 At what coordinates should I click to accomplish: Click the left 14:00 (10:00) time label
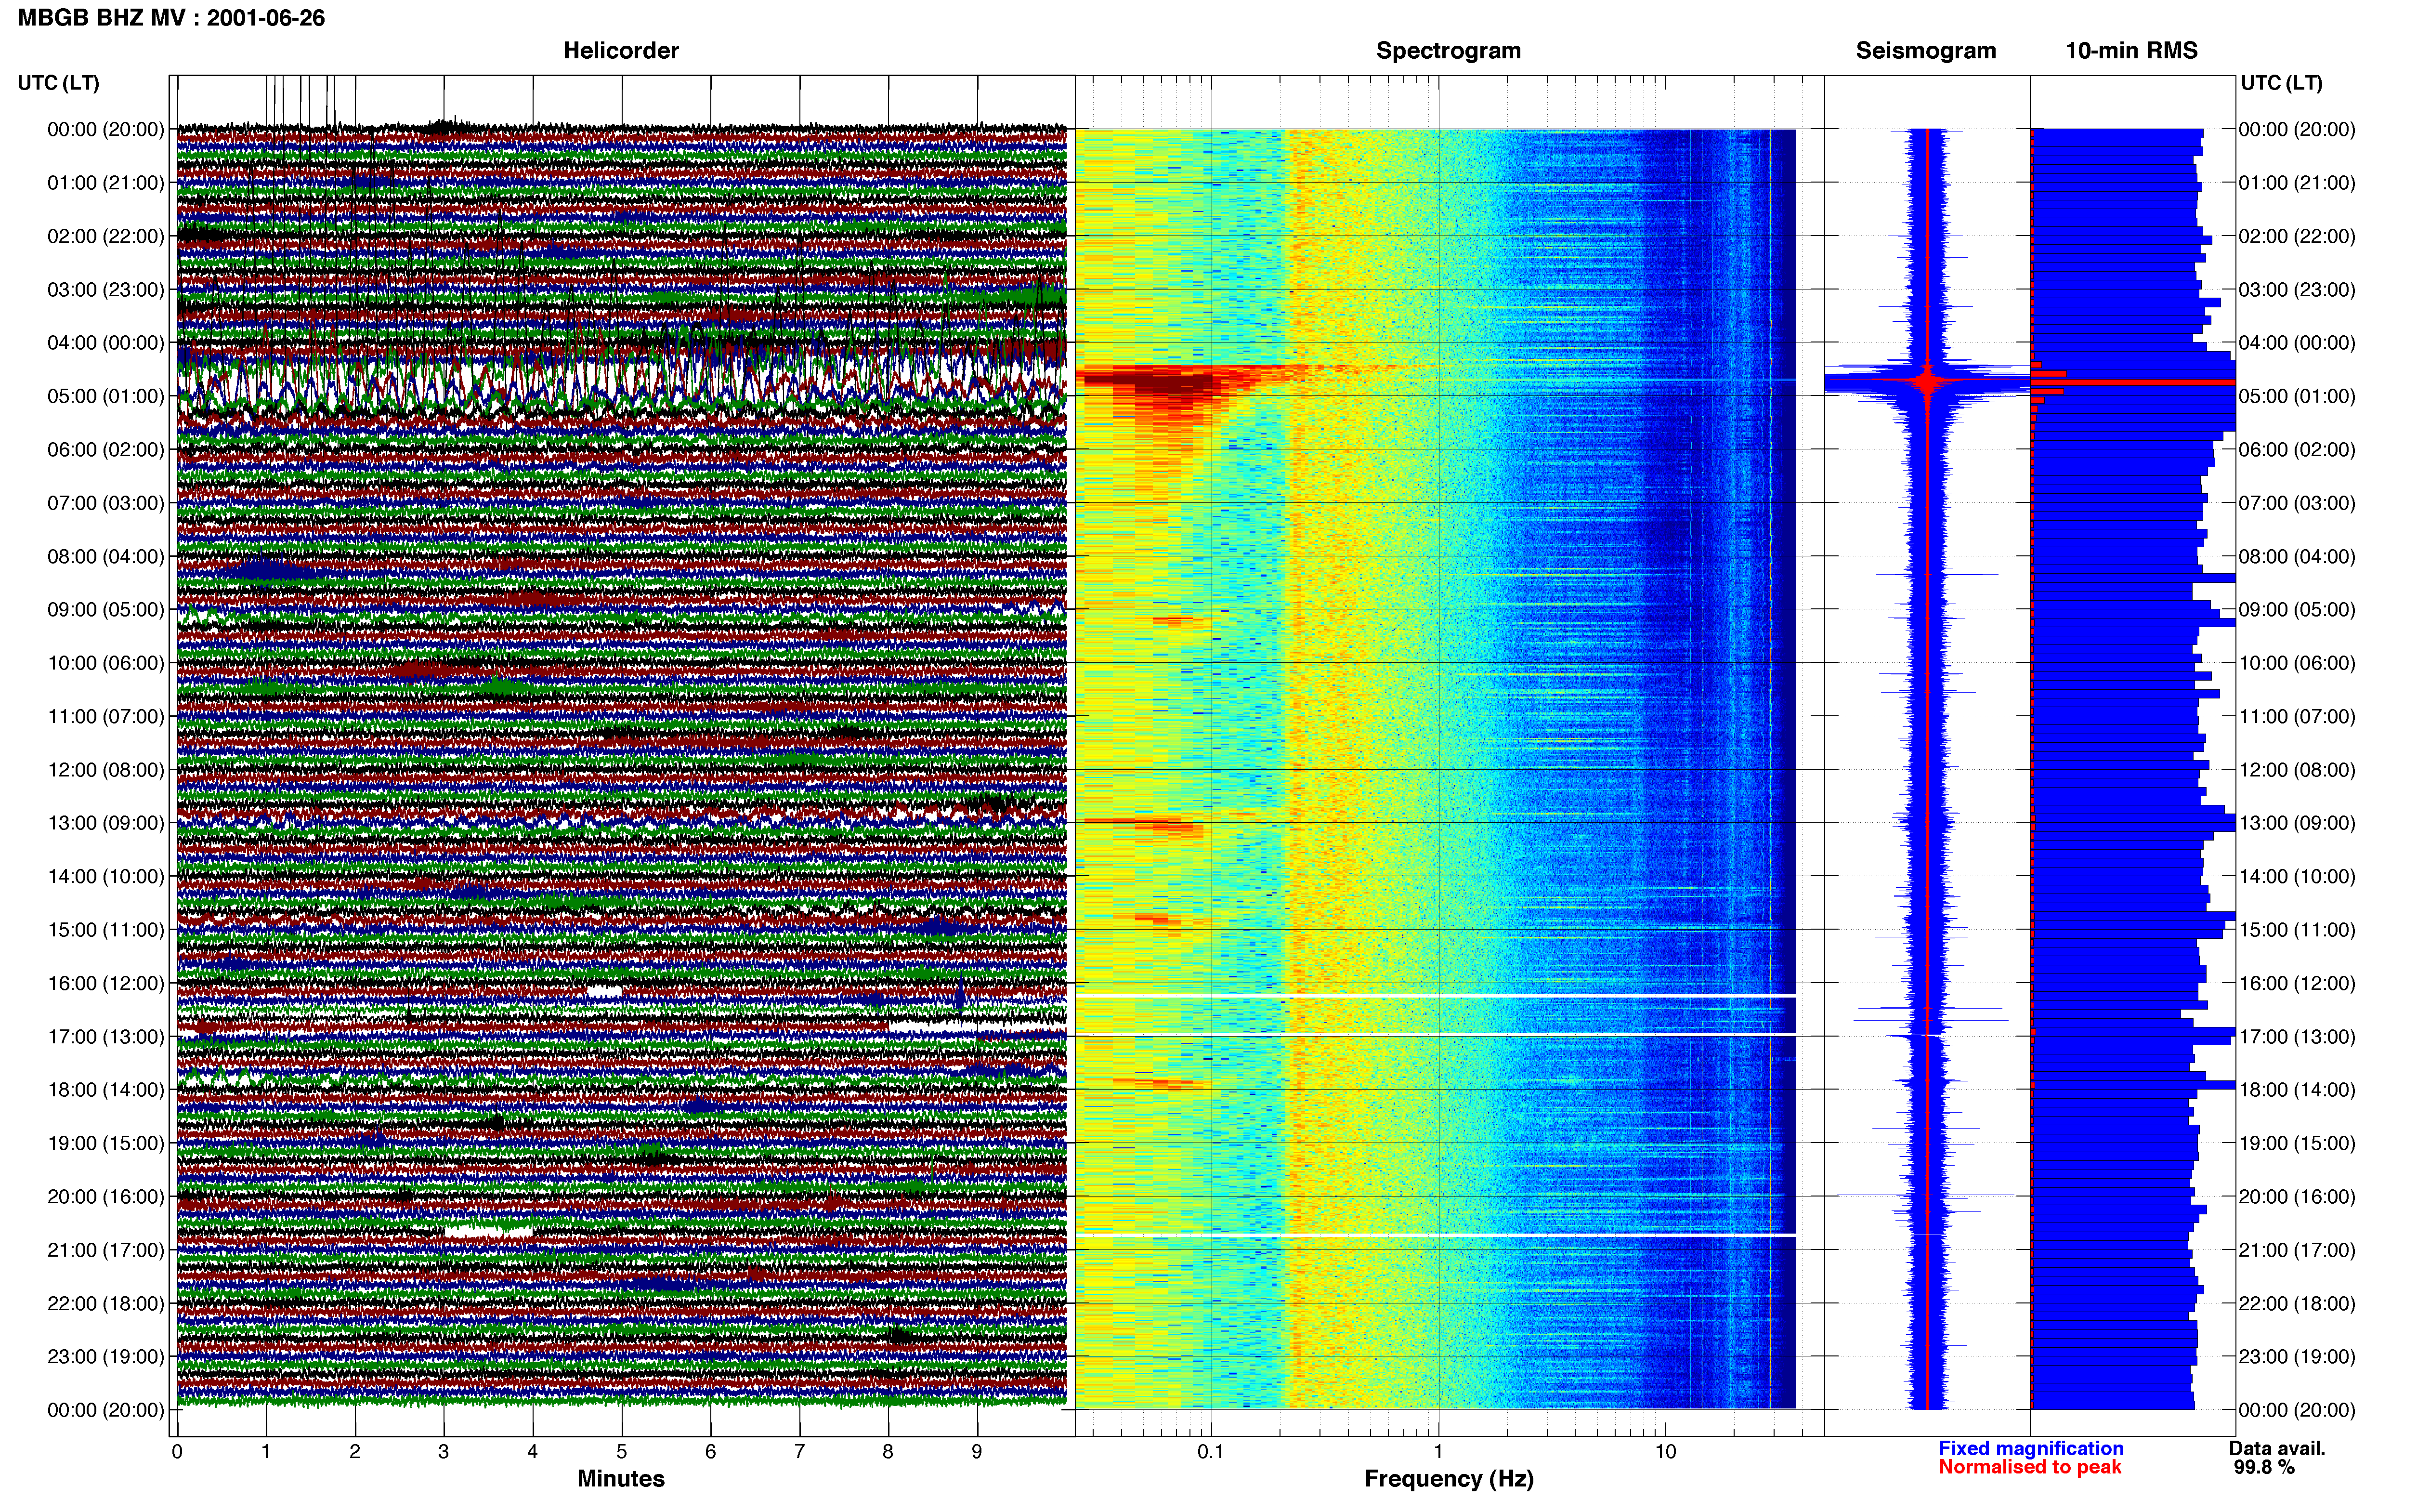click(x=106, y=877)
